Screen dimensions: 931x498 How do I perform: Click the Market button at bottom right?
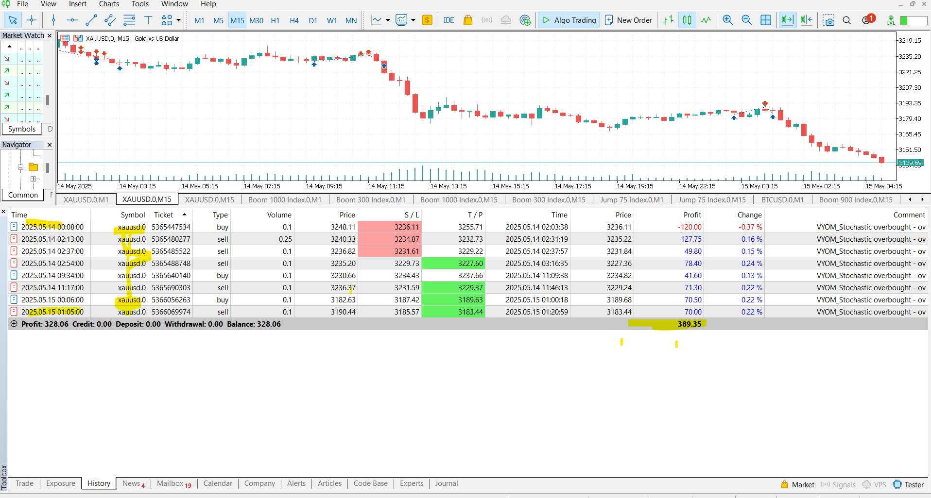point(797,484)
